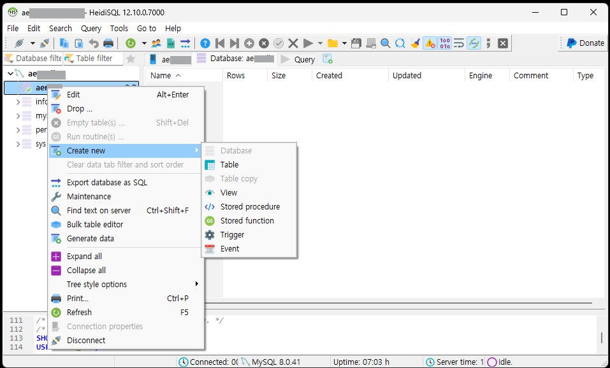This screenshot has height=368, width=610.
Task: Go to first row icon
Action: [x=220, y=43]
